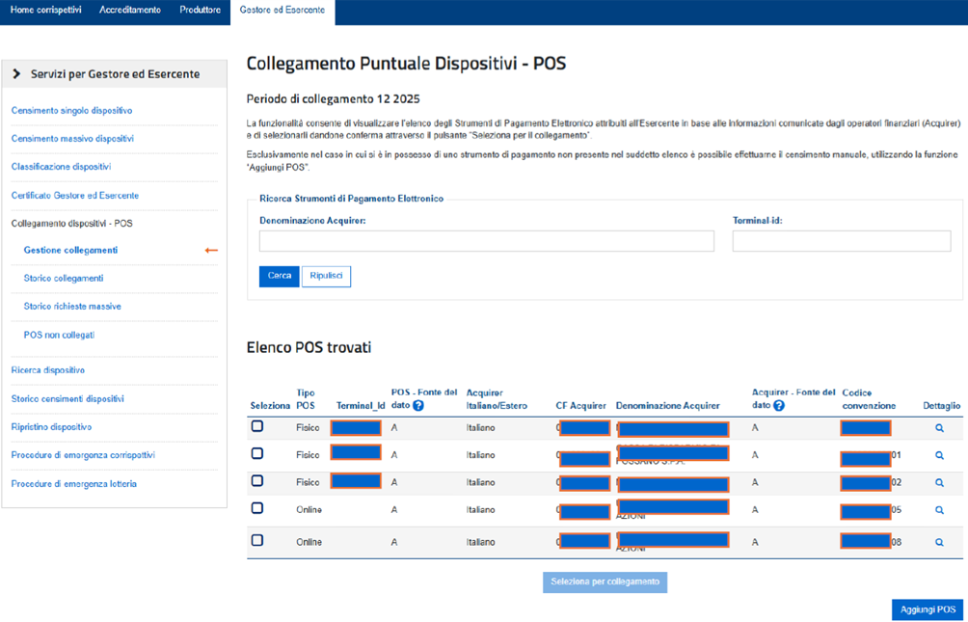Expand Collegamento dispositivi - POS sidebar section
Image resolution: width=968 pixels, height=622 pixels.
[x=72, y=223]
